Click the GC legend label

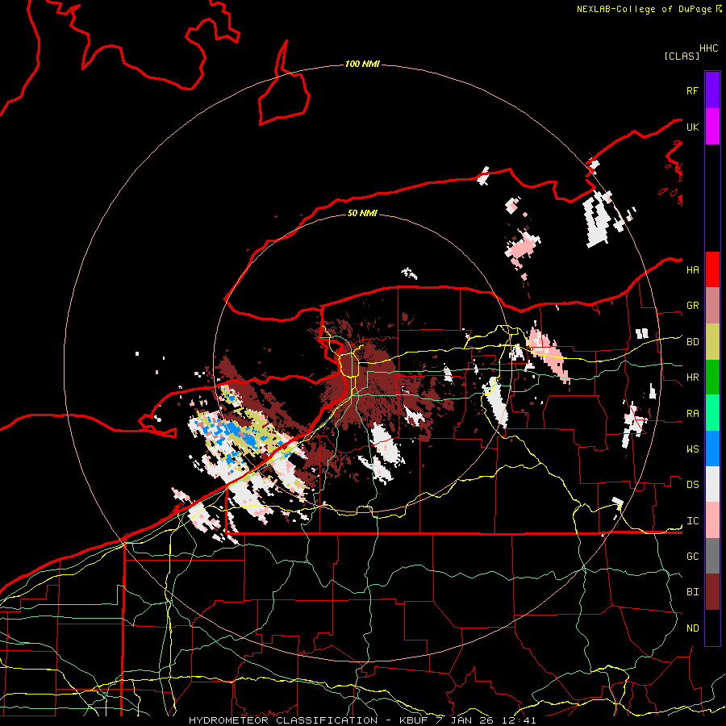(692, 557)
